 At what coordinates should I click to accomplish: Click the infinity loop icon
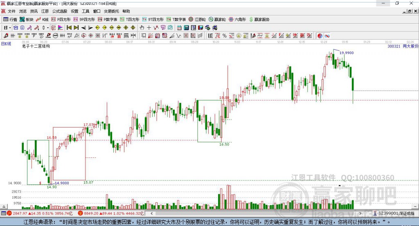(x=327, y=36)
